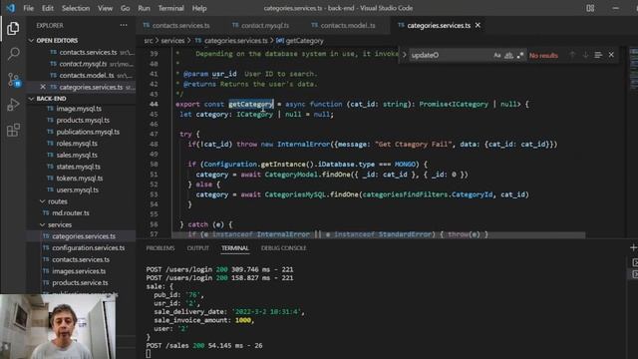Close the categories.services.ts editor tab
This screenshot has height=359, width=638.
pyautogui.click(x=478, y=25)
